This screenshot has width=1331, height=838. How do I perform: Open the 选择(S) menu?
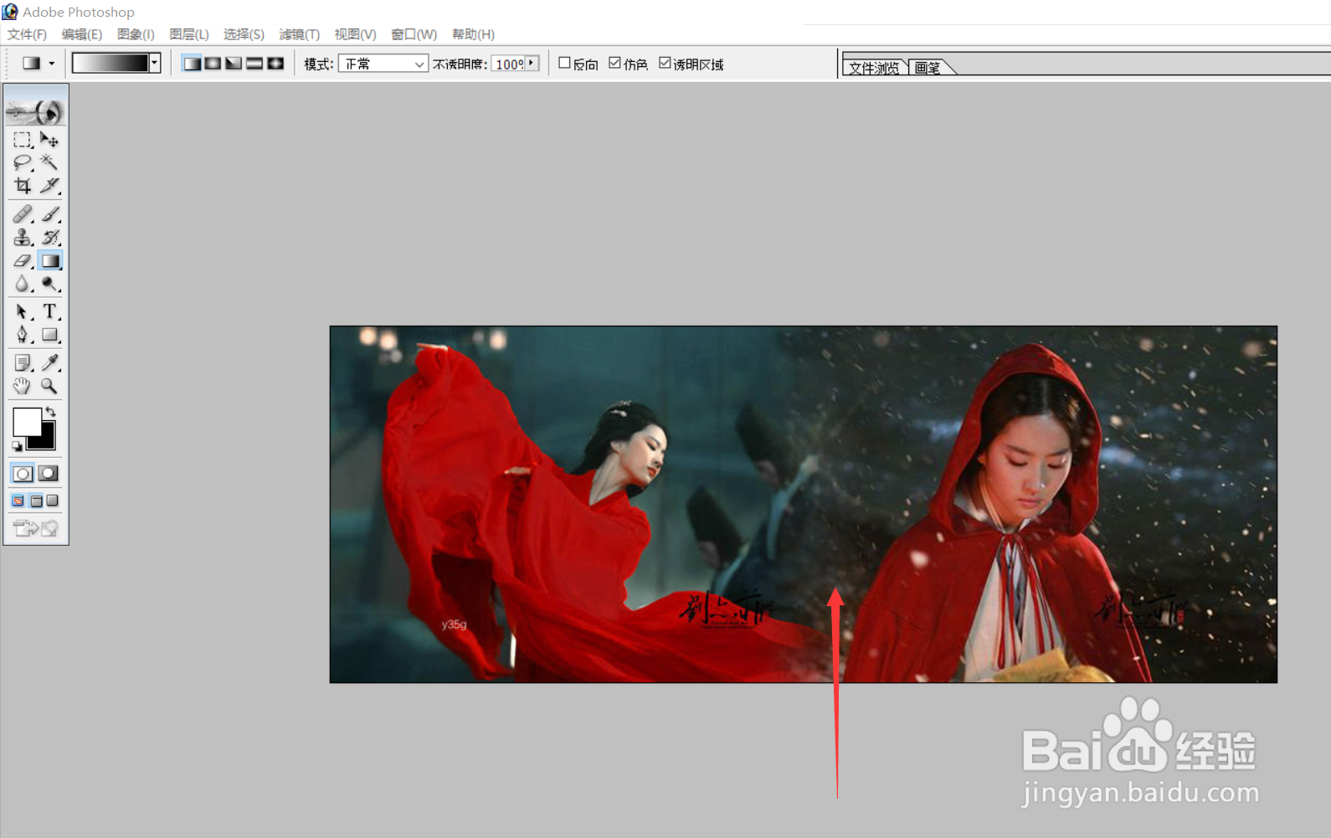pos(244,34)
